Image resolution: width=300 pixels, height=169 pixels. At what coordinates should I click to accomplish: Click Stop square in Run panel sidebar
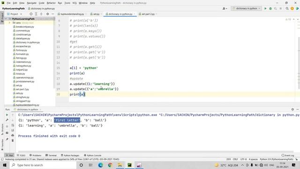pos(7,126)
